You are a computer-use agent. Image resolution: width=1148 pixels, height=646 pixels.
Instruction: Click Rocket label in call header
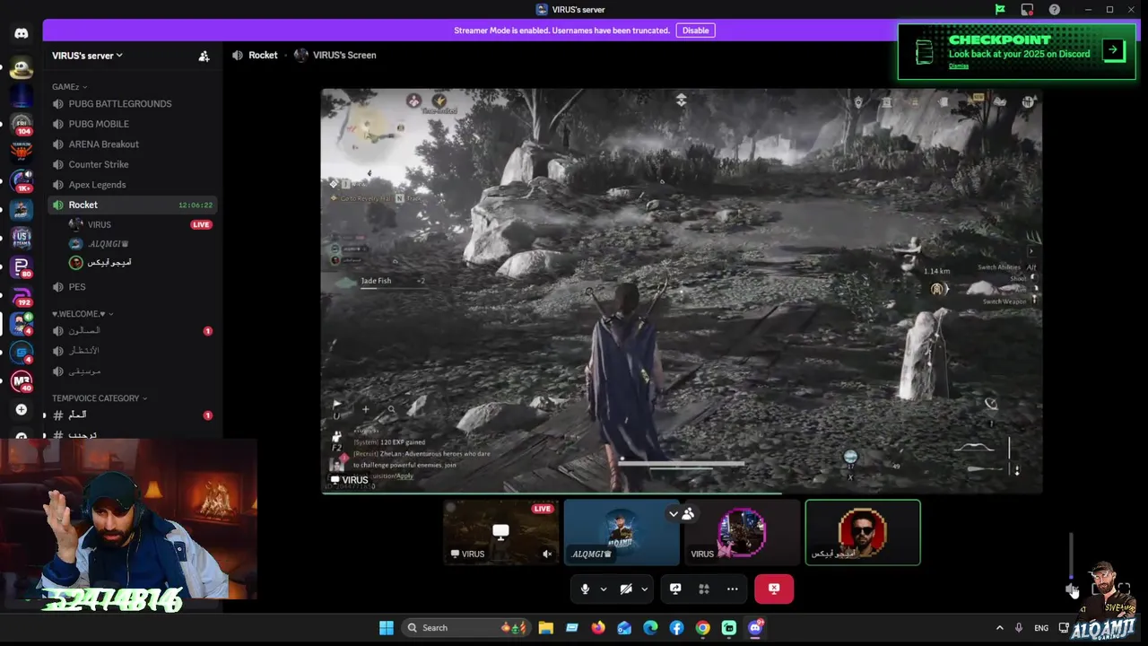pos(263,56)
